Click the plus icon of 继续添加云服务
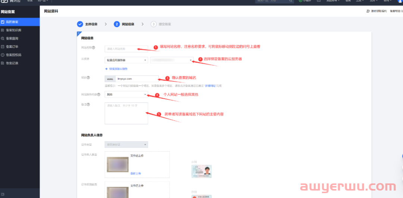 106,69
